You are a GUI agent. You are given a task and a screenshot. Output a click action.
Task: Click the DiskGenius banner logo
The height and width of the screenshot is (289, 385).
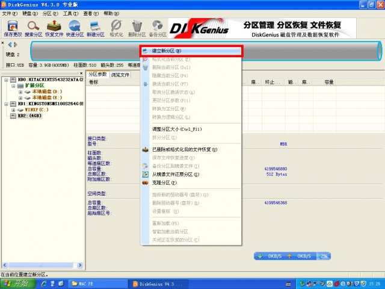199,29
